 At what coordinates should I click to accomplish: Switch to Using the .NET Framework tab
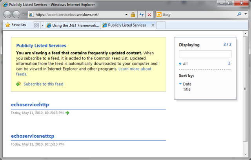(x=72, y=25)
